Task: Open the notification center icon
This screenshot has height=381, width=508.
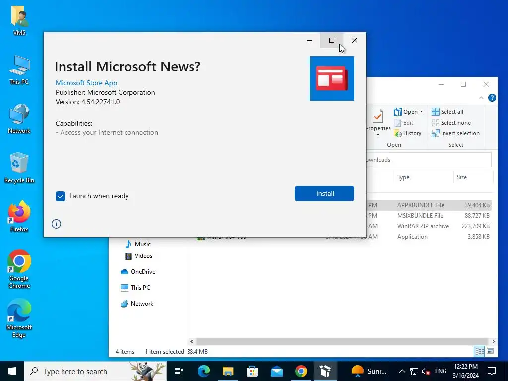Action: click(492, 371)
